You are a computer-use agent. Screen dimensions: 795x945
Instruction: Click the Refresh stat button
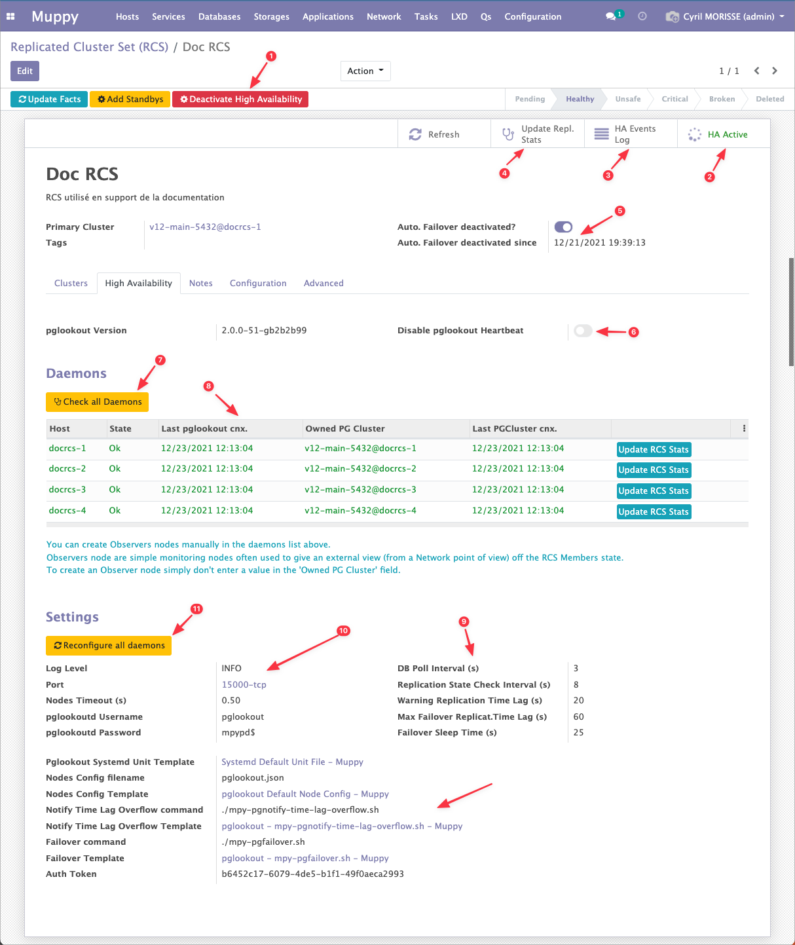tap(435, 134)
